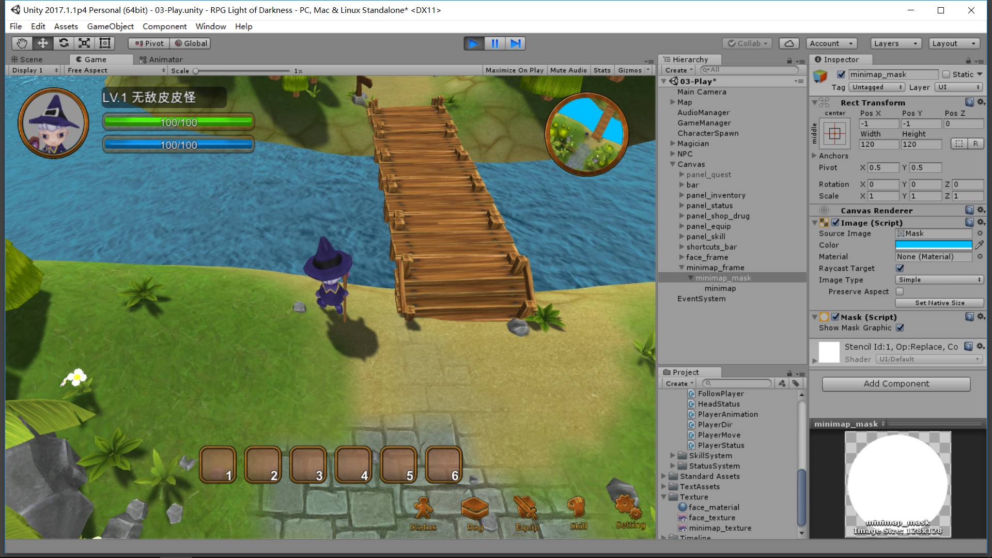Open the GameObject menu
Image resolution: width=992 pixels, height=558 pixels.
(110, 26)
